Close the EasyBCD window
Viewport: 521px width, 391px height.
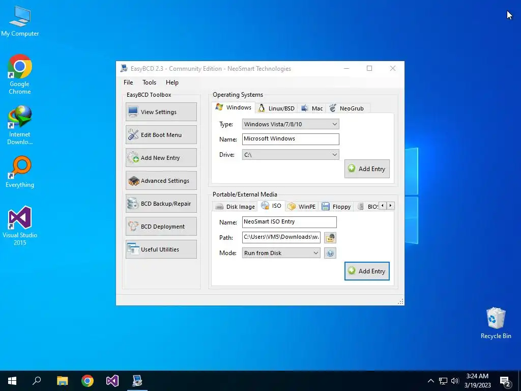(392, 68)
